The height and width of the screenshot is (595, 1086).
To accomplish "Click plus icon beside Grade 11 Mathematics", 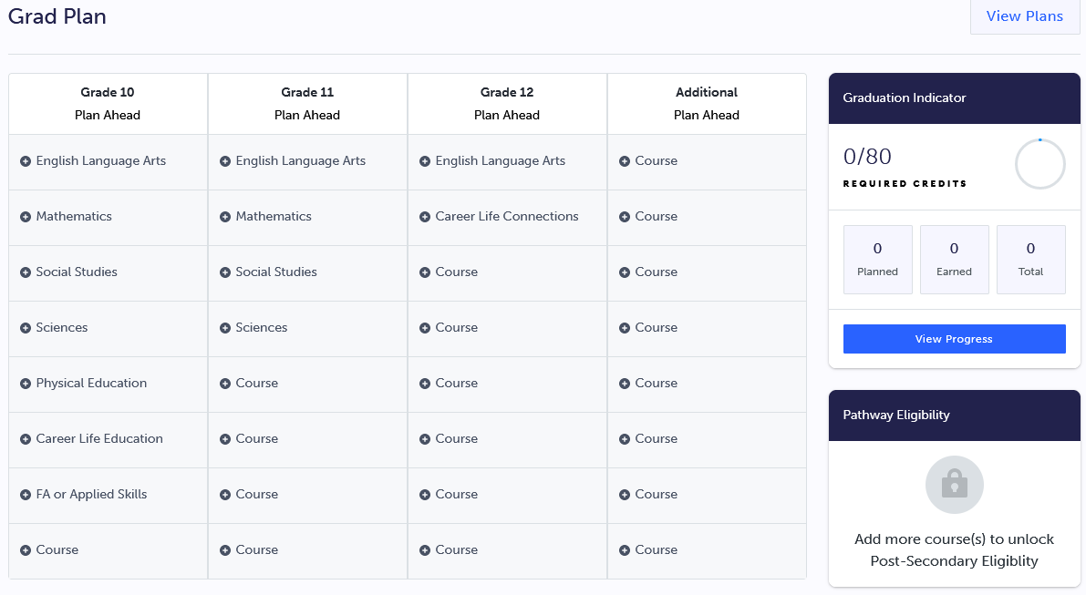I will 225,217.
